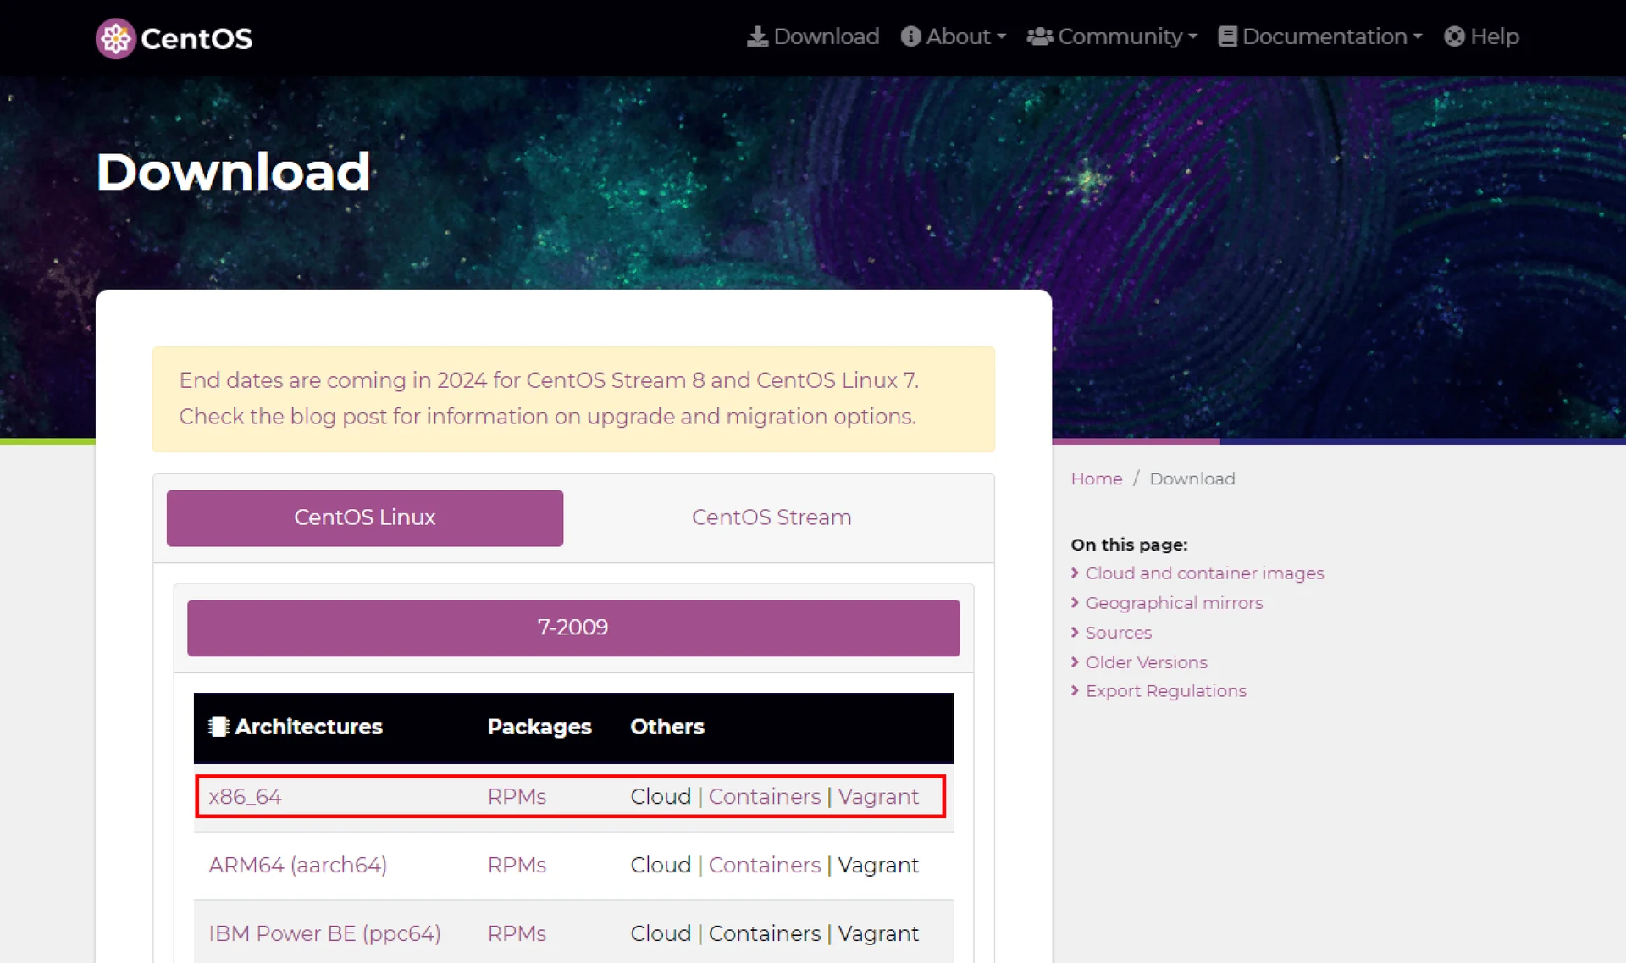Open RPMs link for ARM64 (aarch64)
Image resolution: width=1626 pixels, height=963 pixels.
point(517,866)
